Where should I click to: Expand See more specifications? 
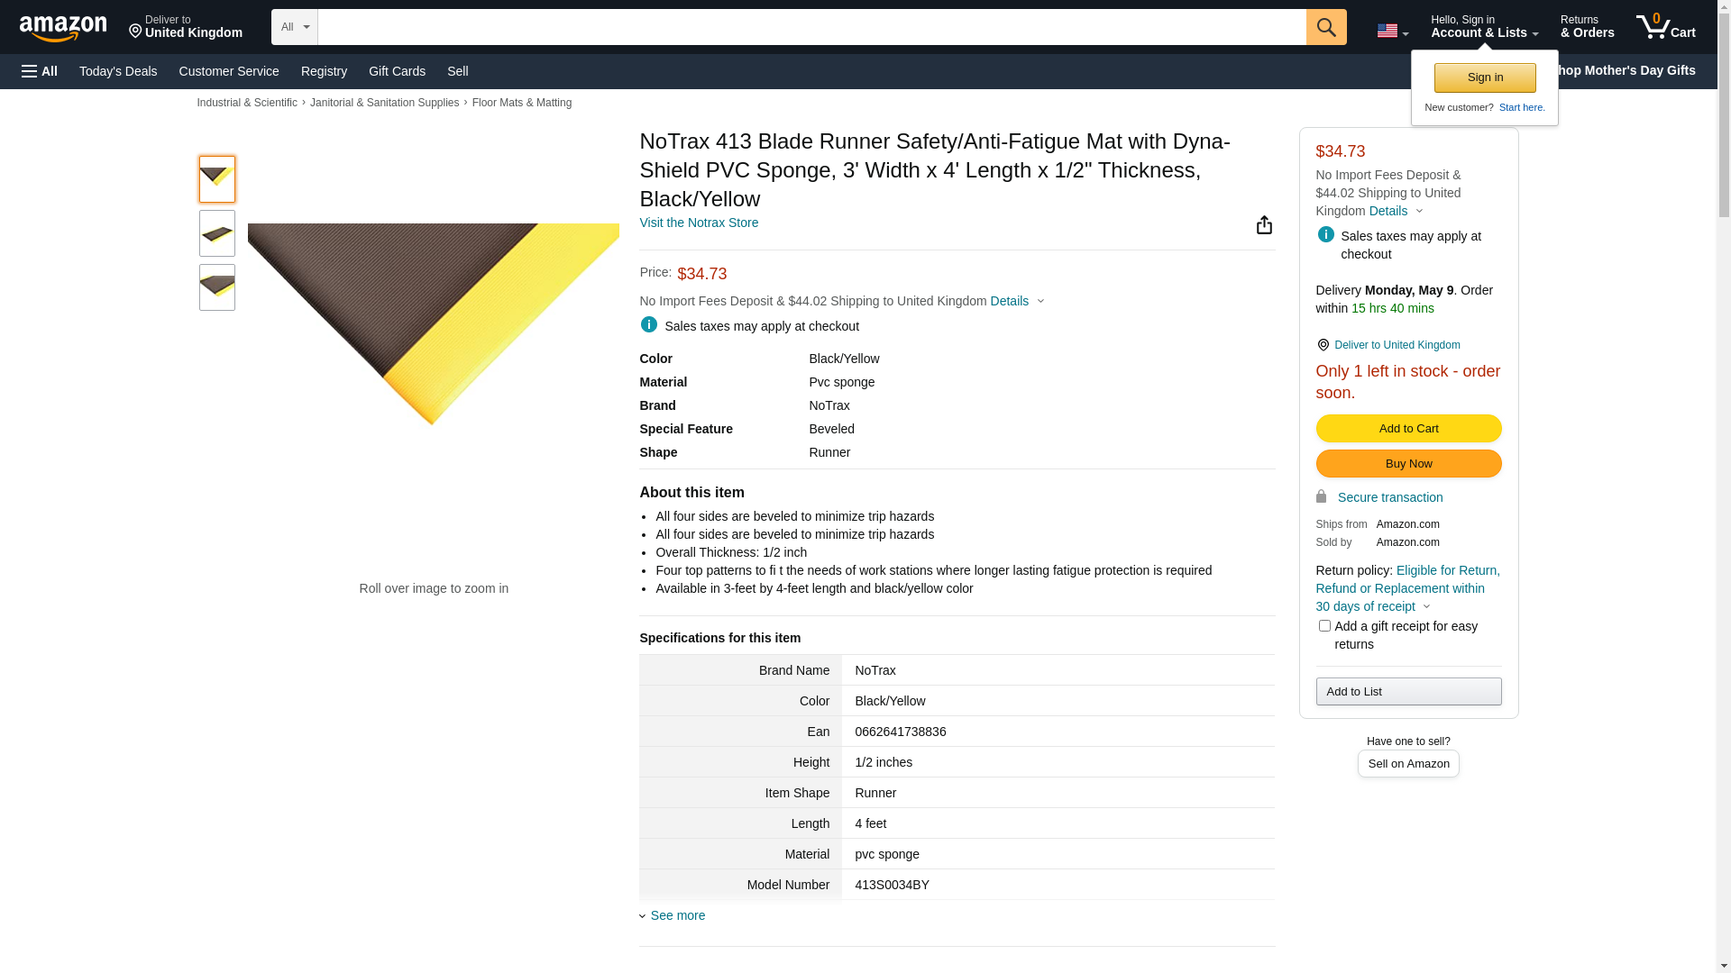(x=677, y=915)
